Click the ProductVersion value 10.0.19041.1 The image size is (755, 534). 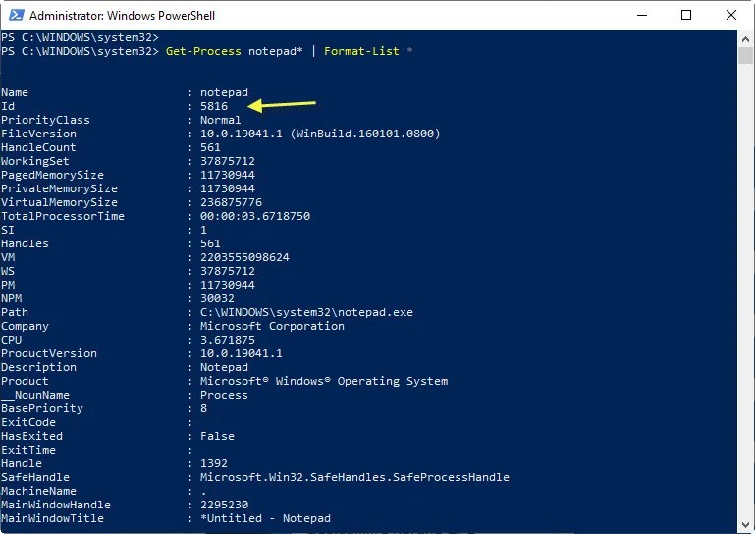[x=242, y=353]
